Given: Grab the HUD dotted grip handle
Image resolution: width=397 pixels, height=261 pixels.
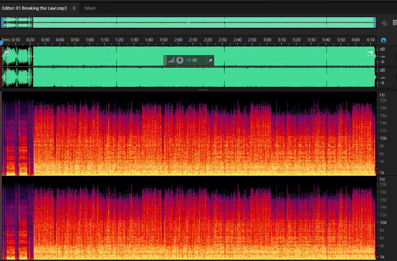Looking at the screenshot, I should pyautogui.click(x=165, y=60).
